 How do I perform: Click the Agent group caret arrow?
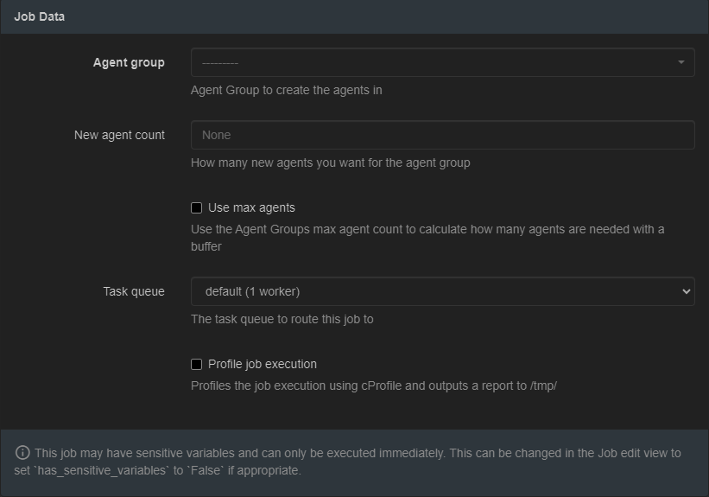(x=681, y=62)
